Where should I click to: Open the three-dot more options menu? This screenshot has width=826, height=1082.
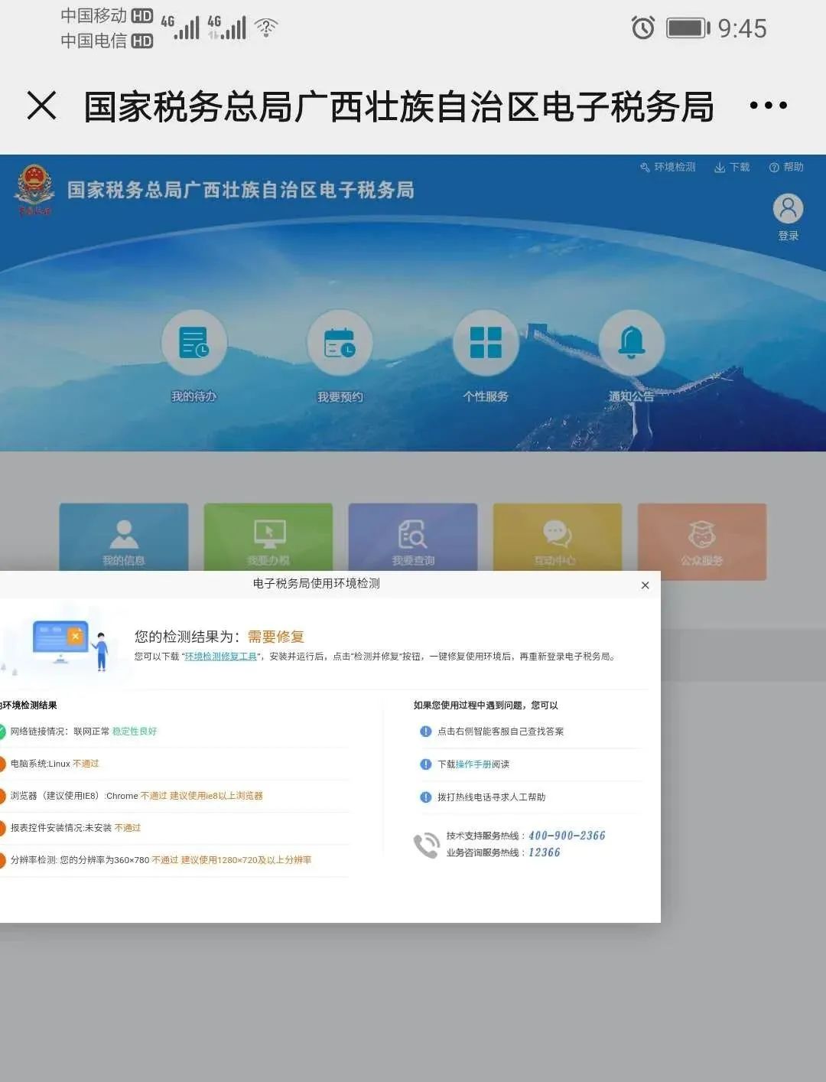768,106
